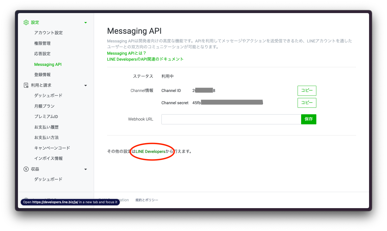Click the 利用と請求 billing icon
Viewport: 387px width, 231px height.
coord(26,85)
